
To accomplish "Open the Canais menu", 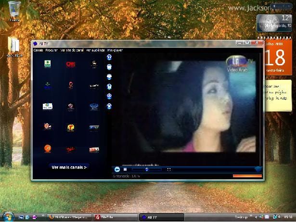I will coord(39,50).
